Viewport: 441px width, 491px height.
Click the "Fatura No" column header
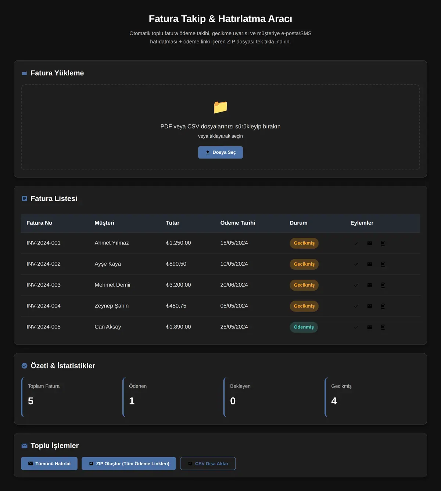39,223
